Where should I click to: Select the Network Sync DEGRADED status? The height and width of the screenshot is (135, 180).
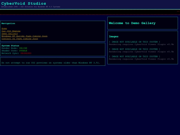pos(16,53)
